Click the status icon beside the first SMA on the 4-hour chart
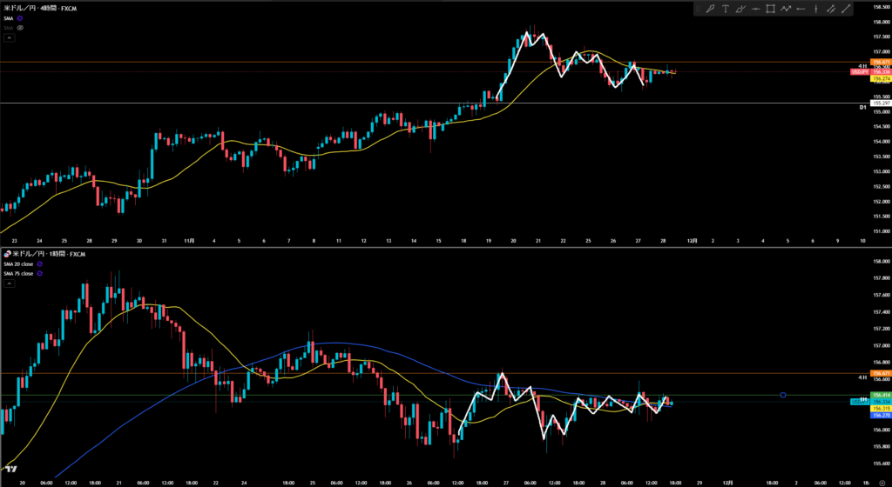This screenshot has height=487, width=892. pos(20,17)
